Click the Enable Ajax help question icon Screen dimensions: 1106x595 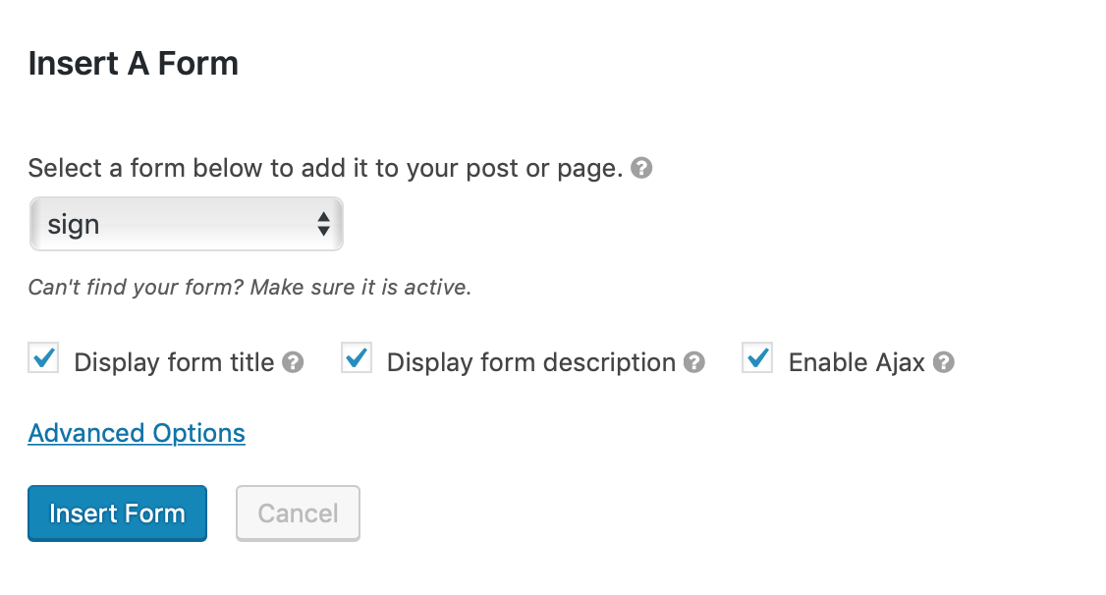[943, 362]
